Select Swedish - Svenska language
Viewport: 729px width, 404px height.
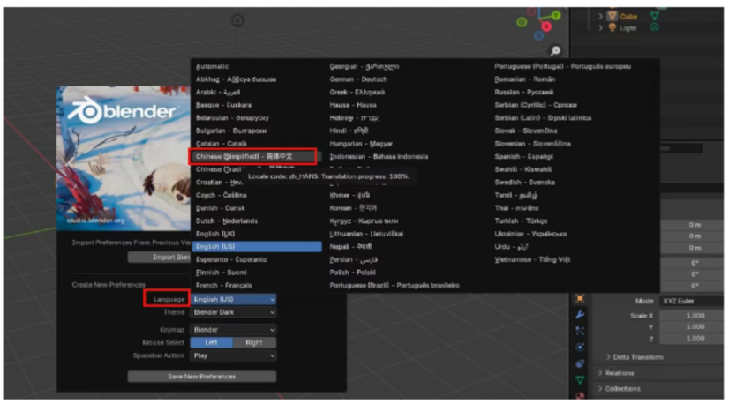[524, 183]
